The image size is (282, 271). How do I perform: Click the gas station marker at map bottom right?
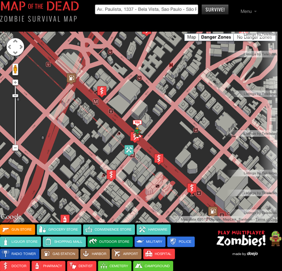coord(213,211)
